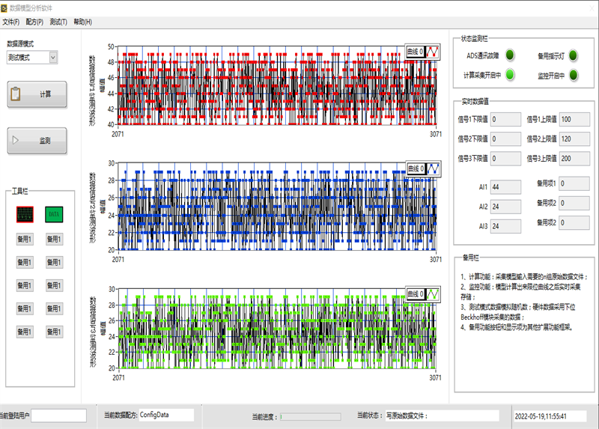599x429 pixels.
Task: Toggle the 计算采集开启中 indicator light
Action: [509, 74]
